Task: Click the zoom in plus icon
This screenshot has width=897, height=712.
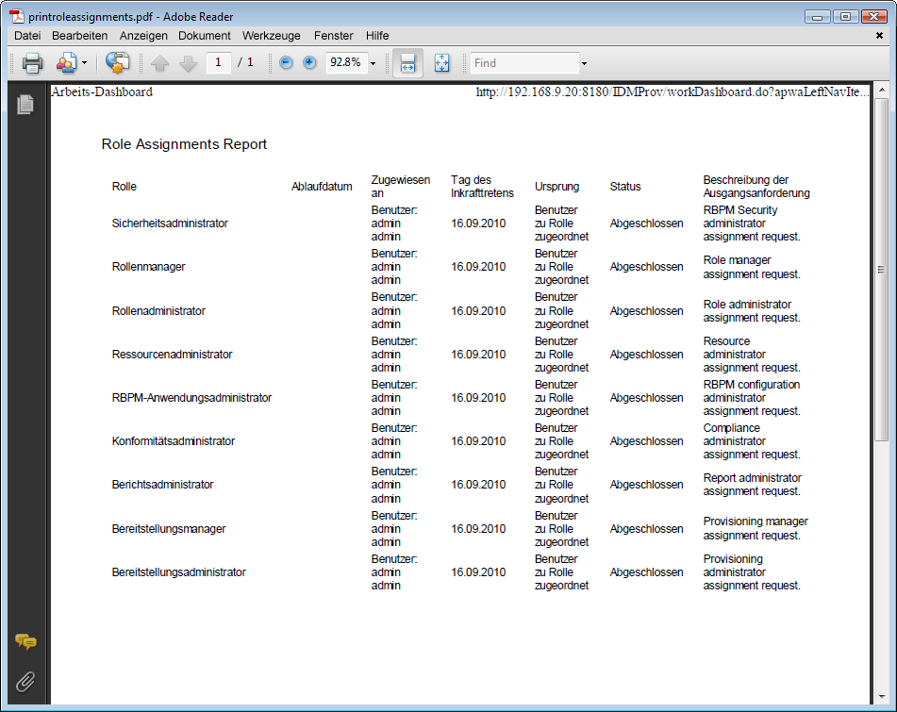Action: click(309, 63)
